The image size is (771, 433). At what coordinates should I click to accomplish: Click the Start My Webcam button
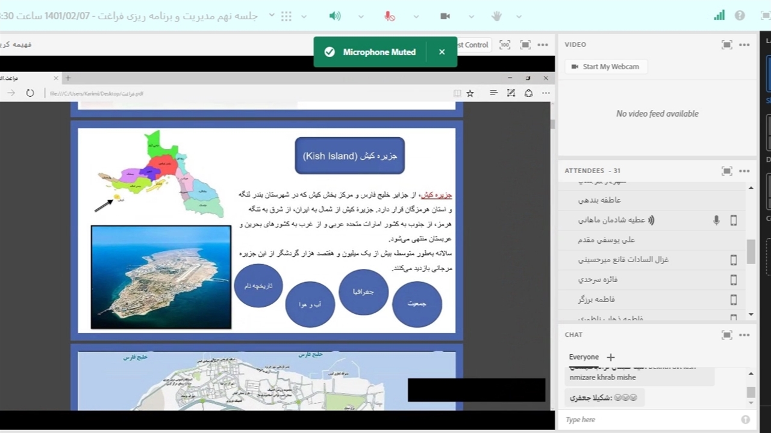605,67
